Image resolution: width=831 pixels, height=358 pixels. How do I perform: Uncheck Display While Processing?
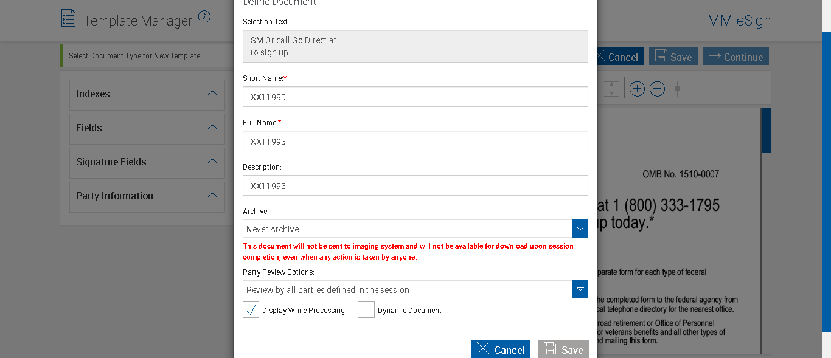[x=251, y=310]
